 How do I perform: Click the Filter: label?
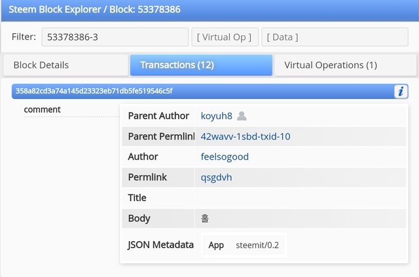(x=24, y=37)
